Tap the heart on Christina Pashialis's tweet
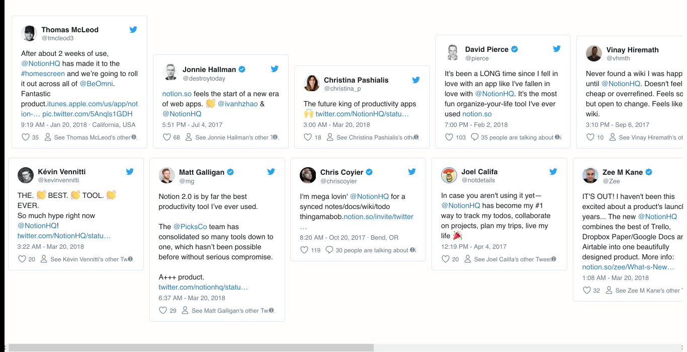The width and height of the screenshot is (687, 352). [308, 137]
